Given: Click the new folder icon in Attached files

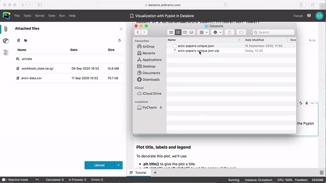Looking at the screenshot, I should coord(26,40).
